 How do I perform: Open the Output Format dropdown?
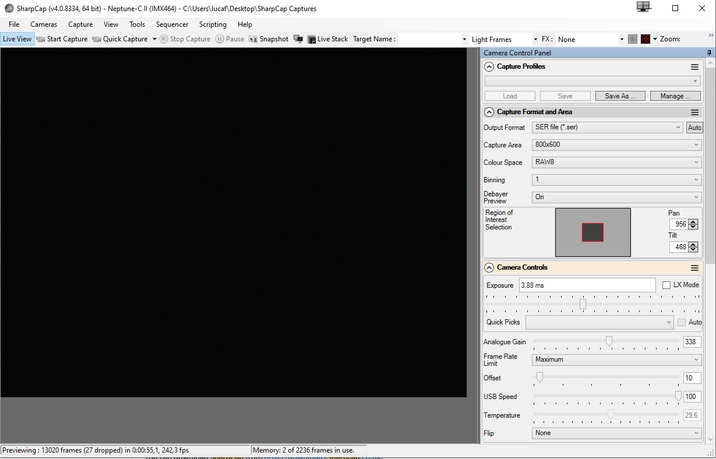[607, 127]
